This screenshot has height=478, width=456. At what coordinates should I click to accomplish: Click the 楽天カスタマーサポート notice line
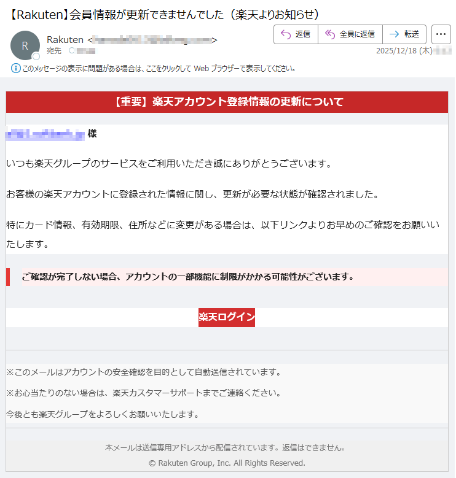pyautogui.click(x=144, y=393)
